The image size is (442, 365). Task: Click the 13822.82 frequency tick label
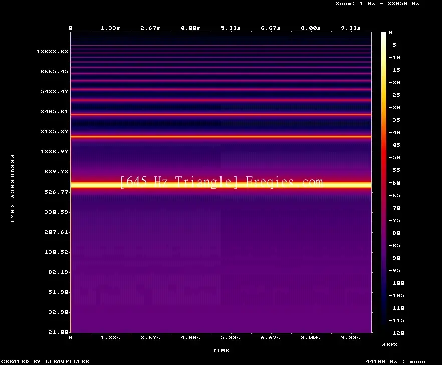(52, 51)
